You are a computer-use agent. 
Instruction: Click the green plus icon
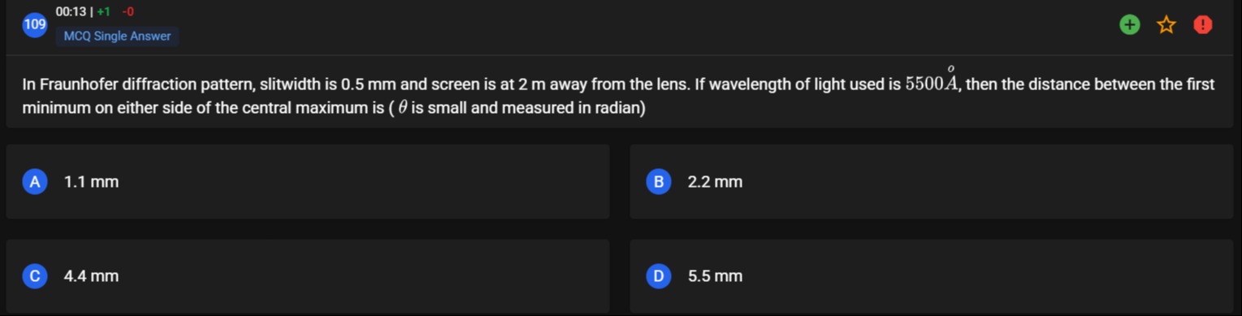click(1129, 25)
